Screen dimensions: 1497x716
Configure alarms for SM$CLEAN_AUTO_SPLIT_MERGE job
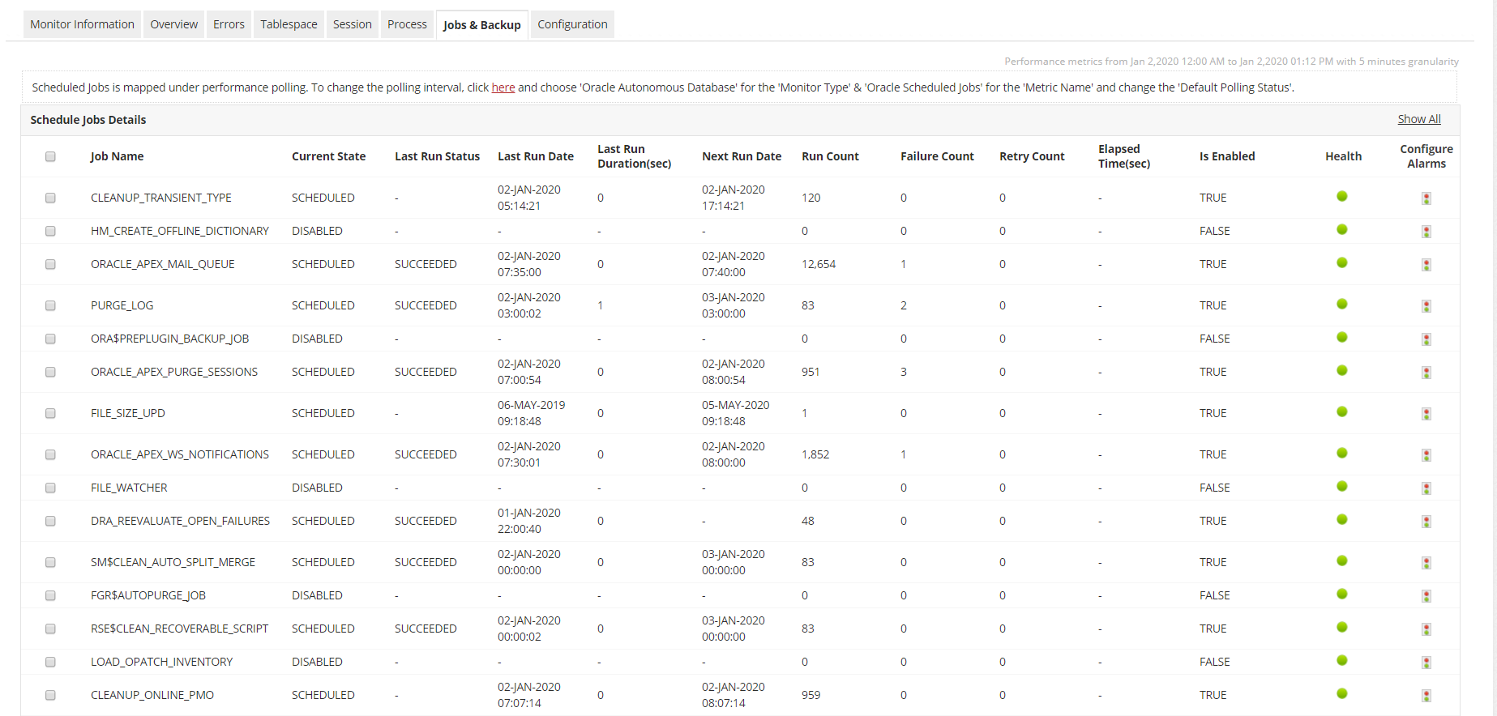coord(1426,563)
